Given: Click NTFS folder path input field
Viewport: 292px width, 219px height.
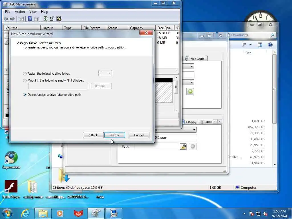Looking at the screenshot, I should click(58, 86).
